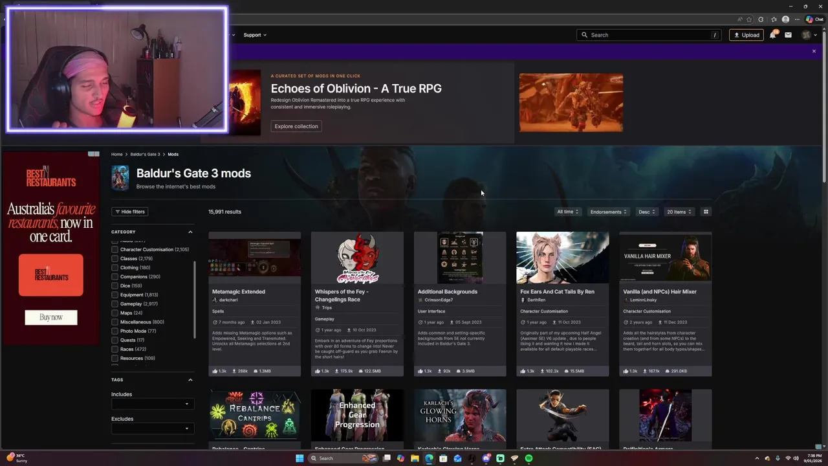Open Discord from the taskbar
The width and height of the screenshot is (828, 466).
click(x=486, y=458)
